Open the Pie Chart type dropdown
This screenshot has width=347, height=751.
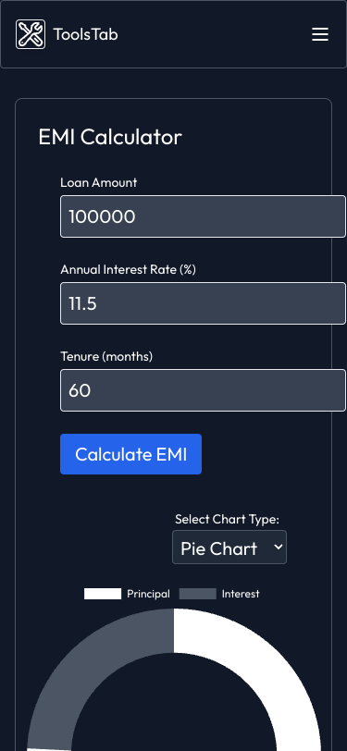[x=229, y=547]
